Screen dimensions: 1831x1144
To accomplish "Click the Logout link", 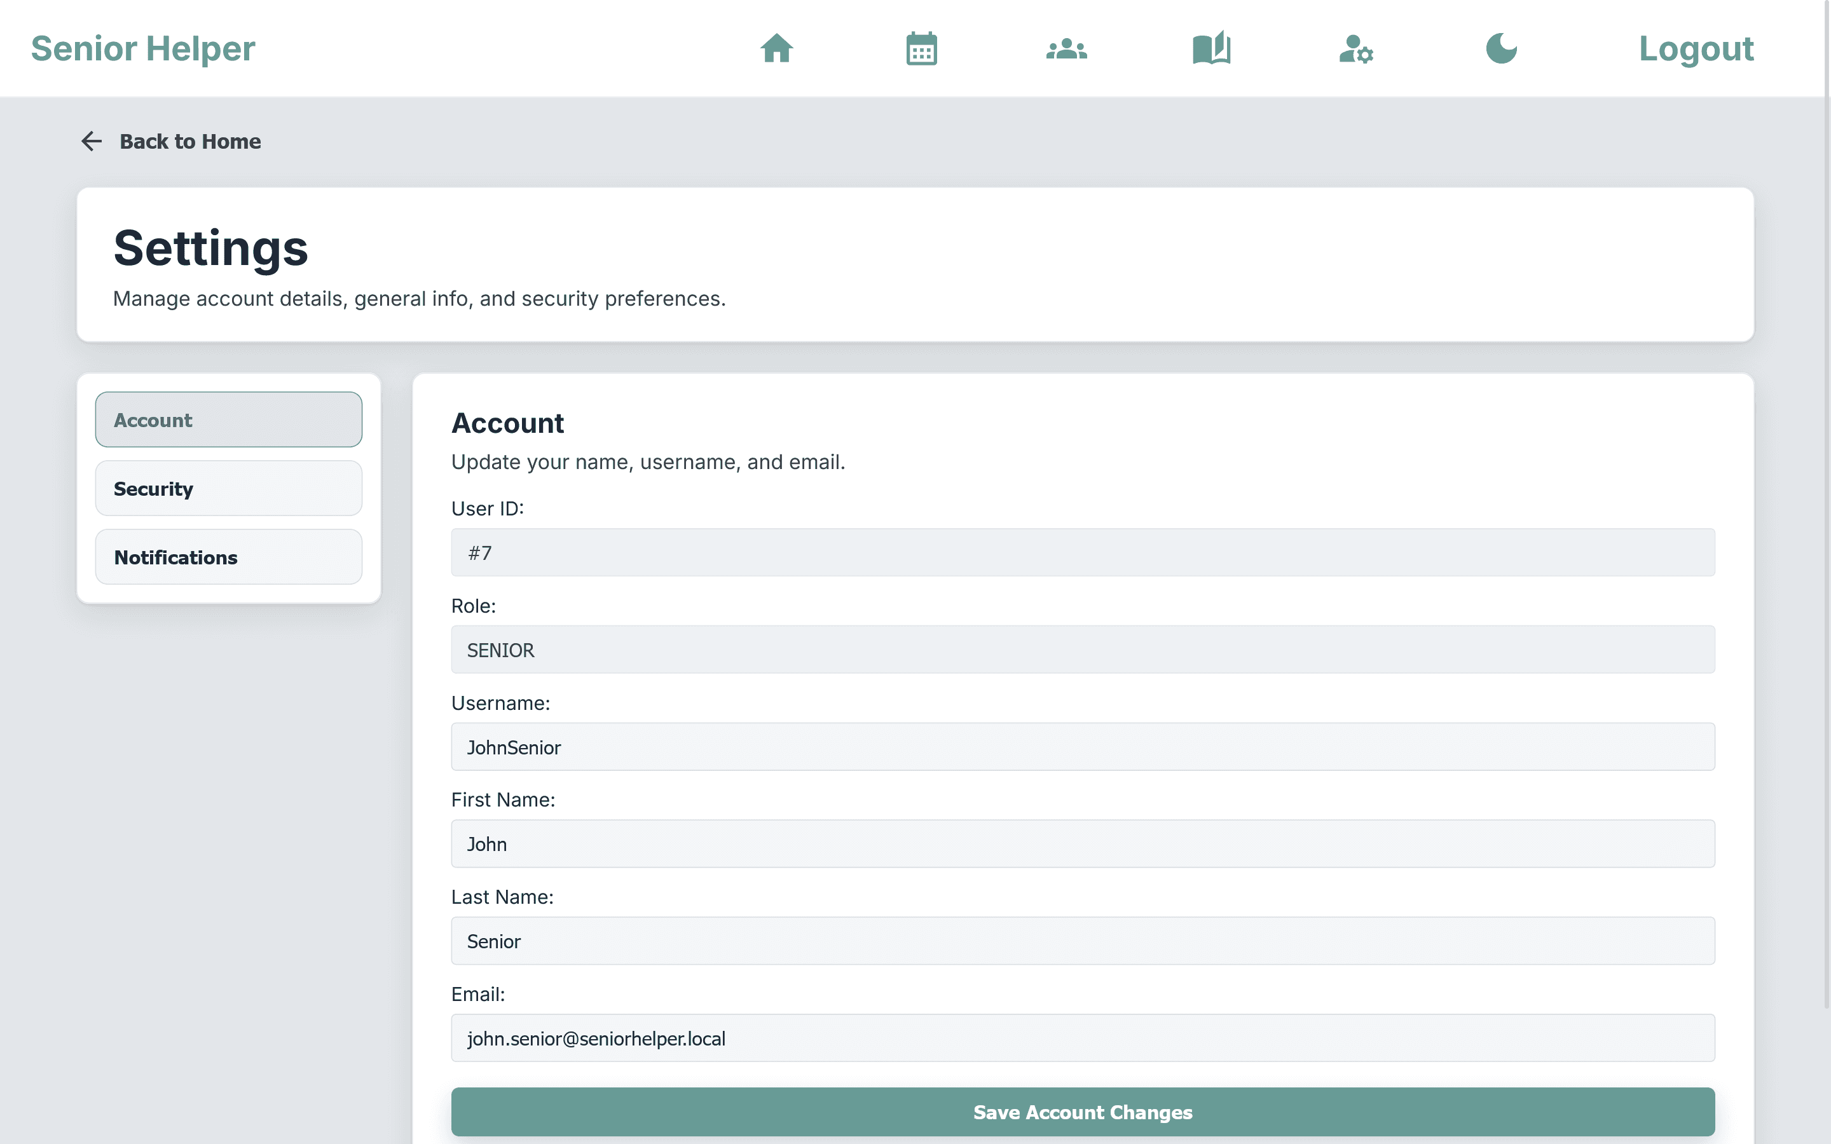I will 1696,48.
